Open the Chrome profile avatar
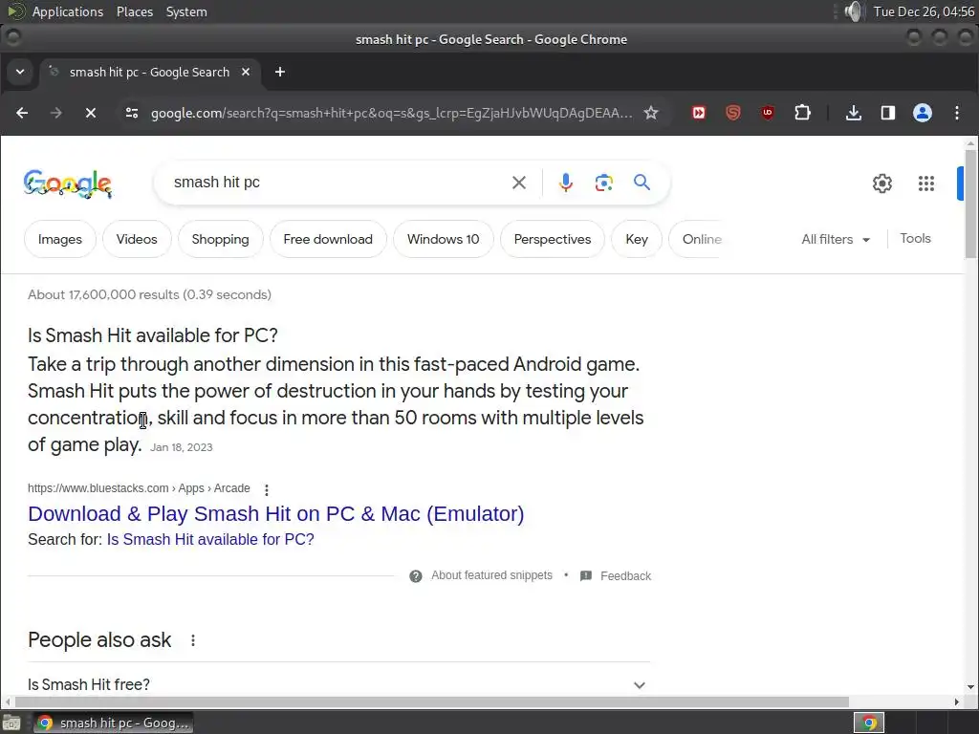The width and height of the screenshot is (979, 734). (x=923, y=113)
